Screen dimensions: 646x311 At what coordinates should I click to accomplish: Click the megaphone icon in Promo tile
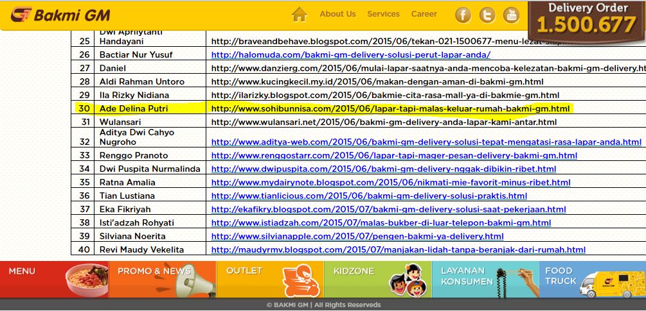click(195, 280)
